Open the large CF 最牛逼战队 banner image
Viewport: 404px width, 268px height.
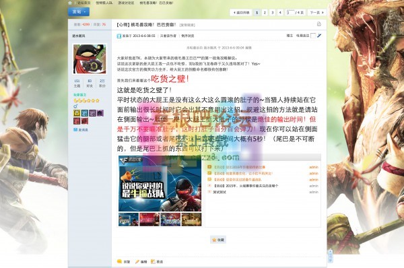coord(160,183)
